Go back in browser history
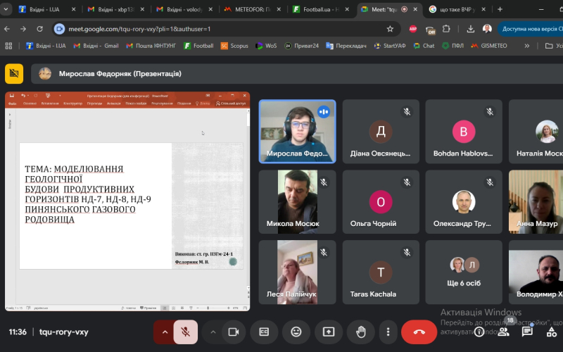This screenshot has width=563, height=352. click(x=7, y=29)
